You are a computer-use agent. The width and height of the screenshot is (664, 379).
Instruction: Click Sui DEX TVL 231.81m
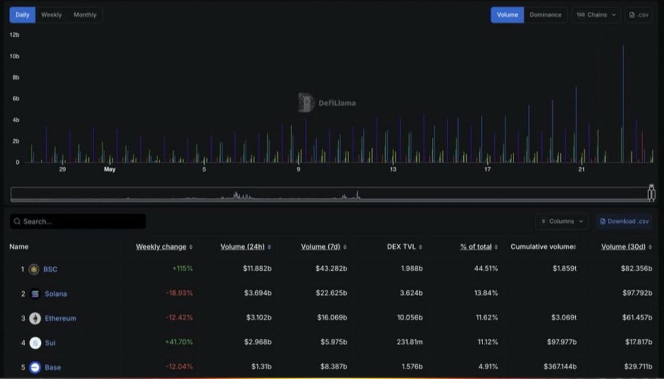click(x=410, y=342)
